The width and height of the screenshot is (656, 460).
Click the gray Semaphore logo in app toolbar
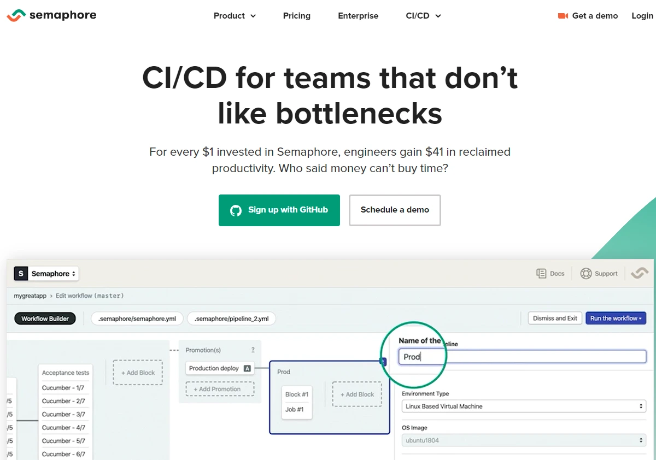[640, 274]
